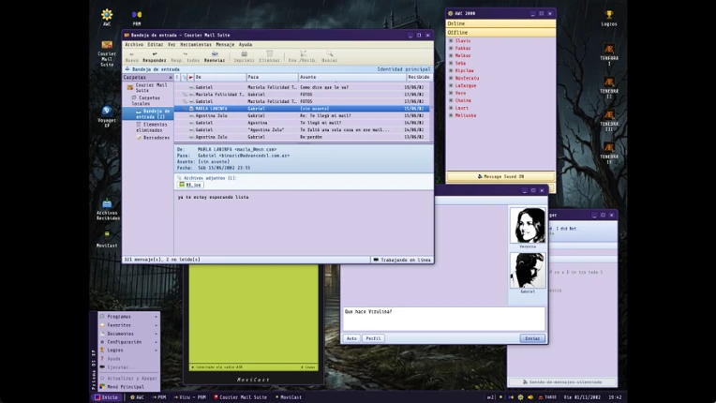Expand the Programas submenu arrow
This screenshot has width=716, height=403.
pyautogui.click(x=157, y=316)
